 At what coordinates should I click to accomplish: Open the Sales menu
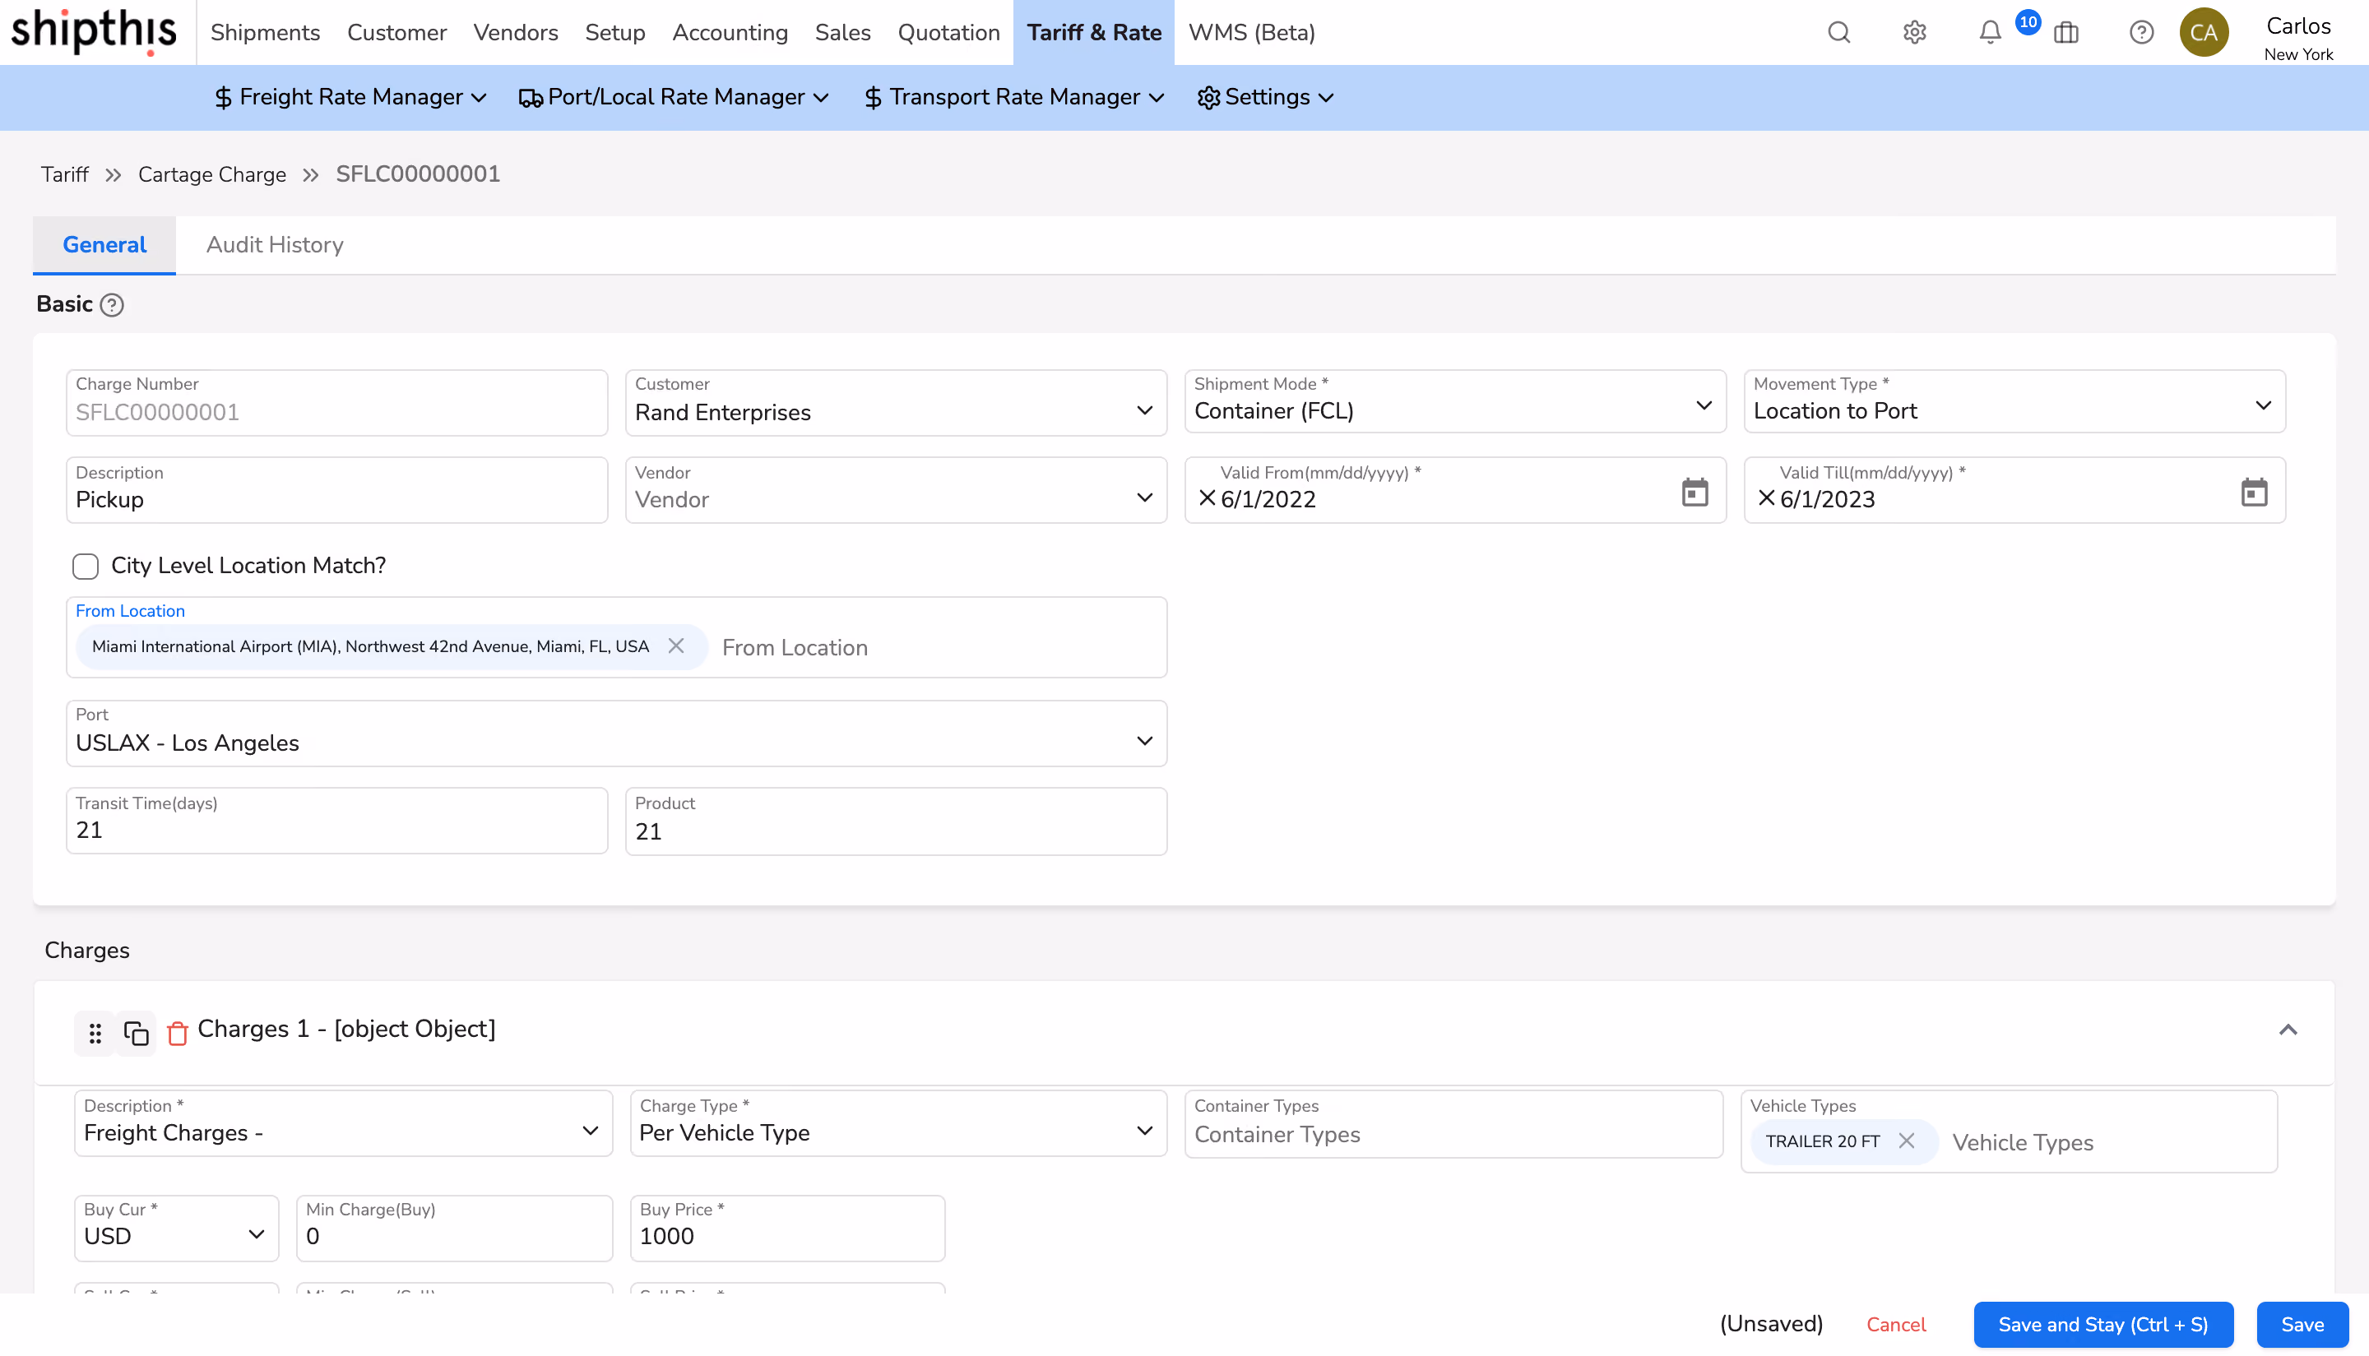point(842,33)
